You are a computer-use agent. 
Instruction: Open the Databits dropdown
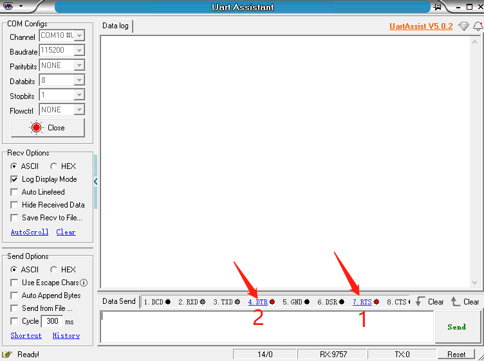pos(79,80)
